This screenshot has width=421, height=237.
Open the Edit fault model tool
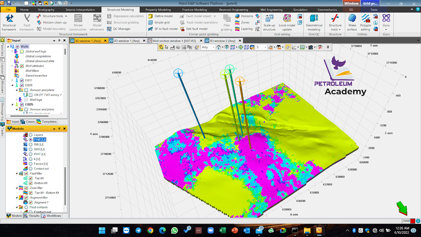(x=193, y=29)
